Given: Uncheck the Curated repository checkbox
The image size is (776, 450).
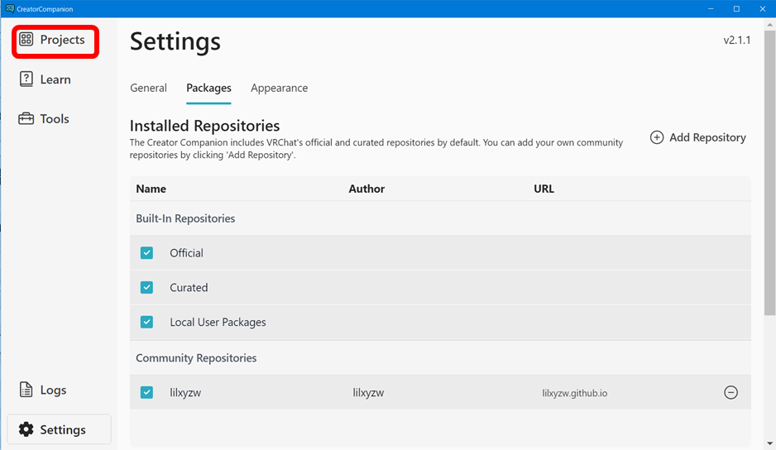Looking at the screenshot, I should [146, 288].
